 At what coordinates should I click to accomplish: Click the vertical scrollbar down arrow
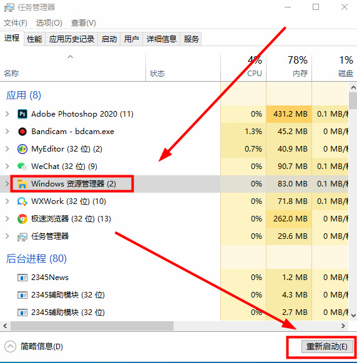pyautogui.click(x=353, y=316)
